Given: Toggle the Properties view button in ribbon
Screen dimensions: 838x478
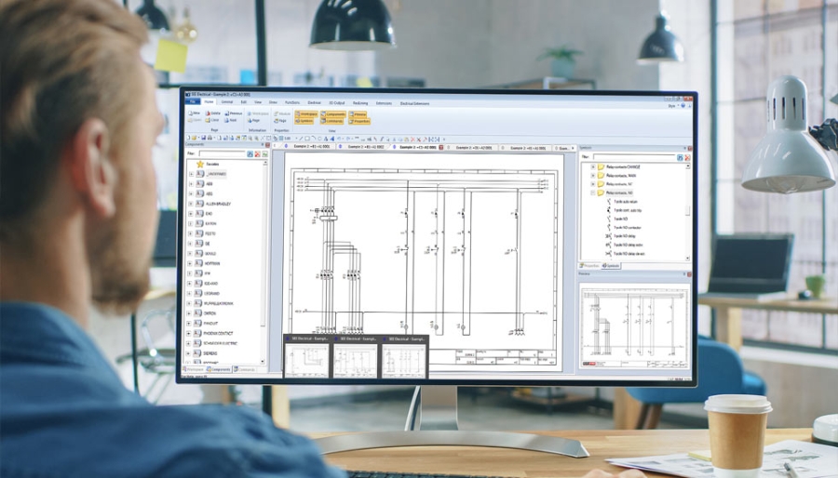Looking at the screenshot, I should pos(358,121).
